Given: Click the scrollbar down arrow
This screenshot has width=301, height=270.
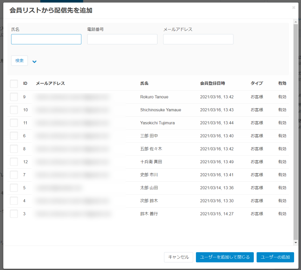Looking at the screenshot, I should (x=296, y=242).
